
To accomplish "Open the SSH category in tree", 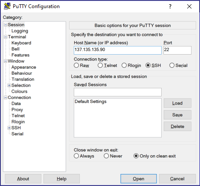I will pos(16,128).
